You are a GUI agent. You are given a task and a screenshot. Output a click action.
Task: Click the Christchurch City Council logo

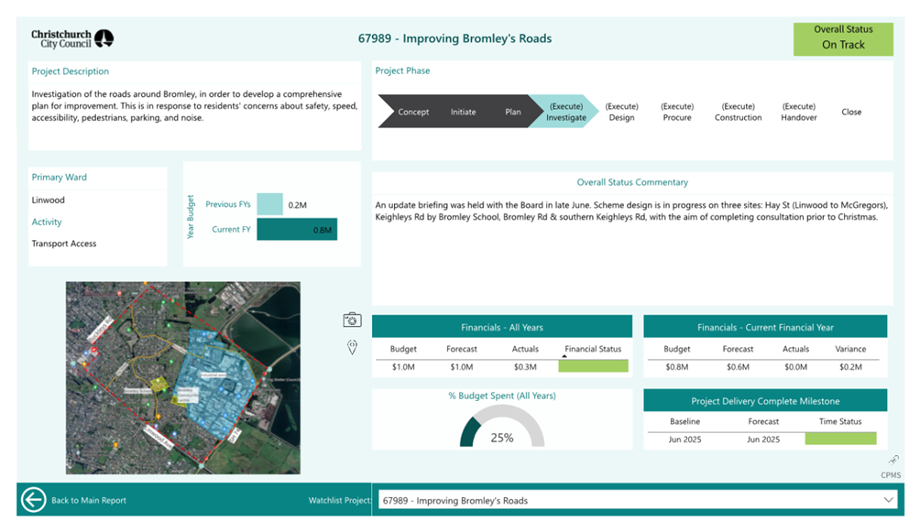click(x=72, y=38)
